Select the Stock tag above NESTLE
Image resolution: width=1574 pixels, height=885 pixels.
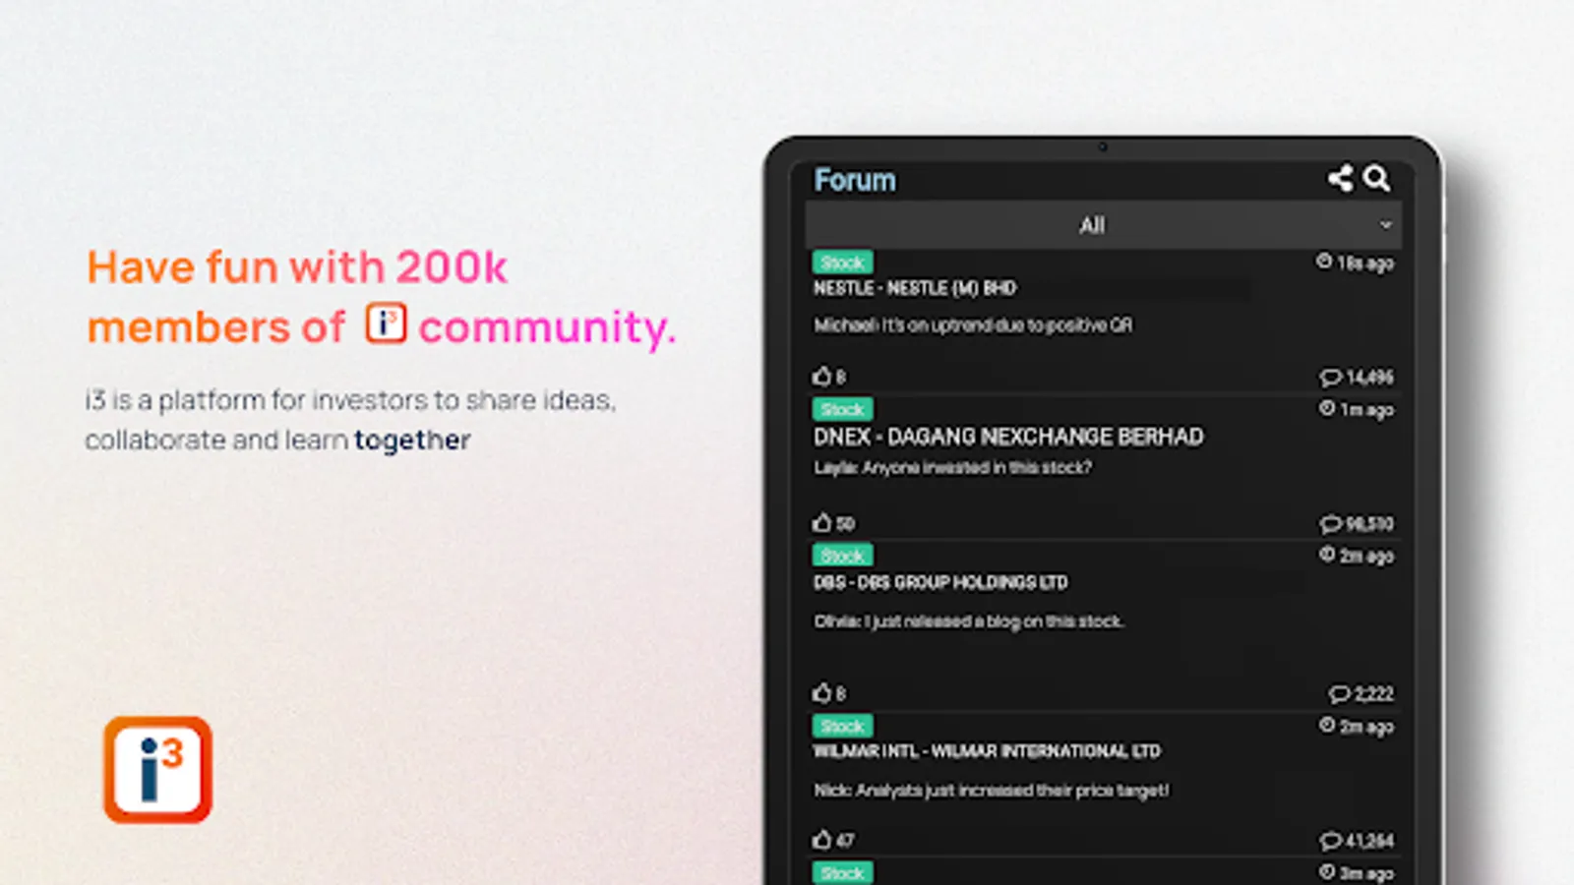click(x=842, y=263)
